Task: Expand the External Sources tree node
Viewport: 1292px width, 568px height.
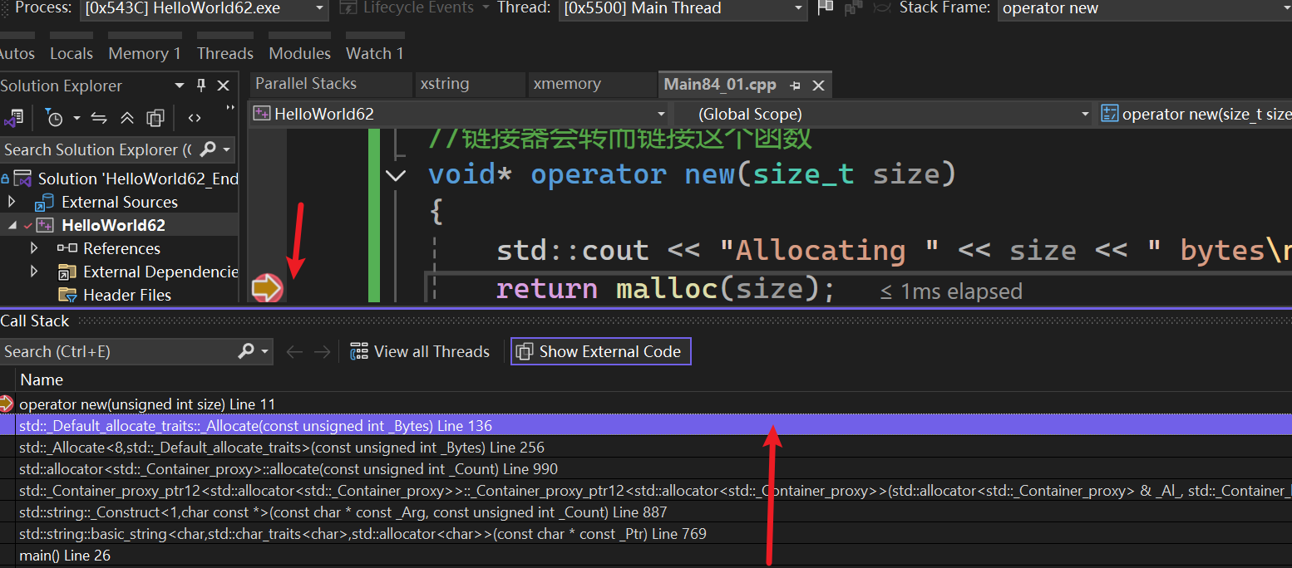Action: tap(12, 202)
